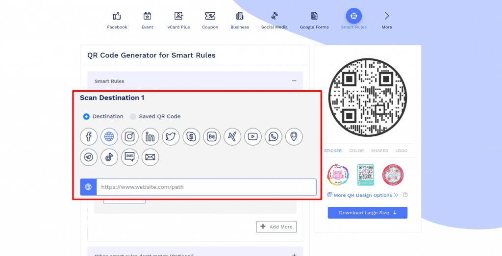The image size is (502, 256).
Task: Show more QR types via arrow
Action: click(387, 16)
